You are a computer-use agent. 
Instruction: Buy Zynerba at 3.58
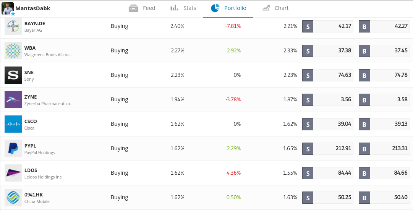click(384, 99)
